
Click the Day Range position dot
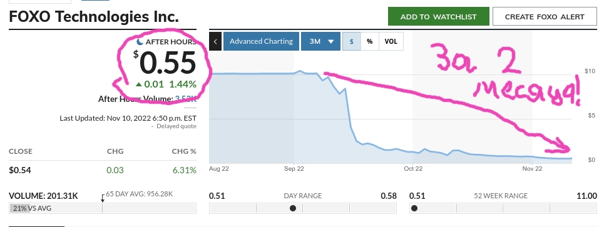293,208
